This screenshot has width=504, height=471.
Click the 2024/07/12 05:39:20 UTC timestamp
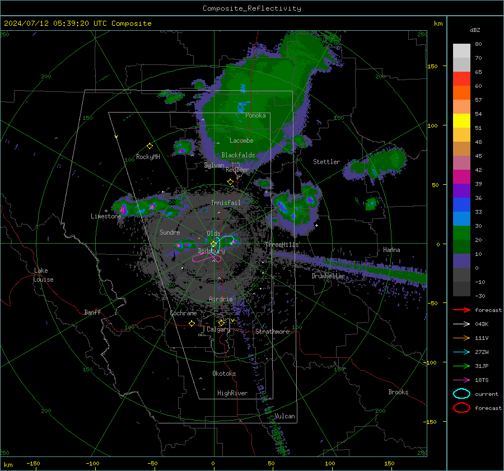click(77, 24)
